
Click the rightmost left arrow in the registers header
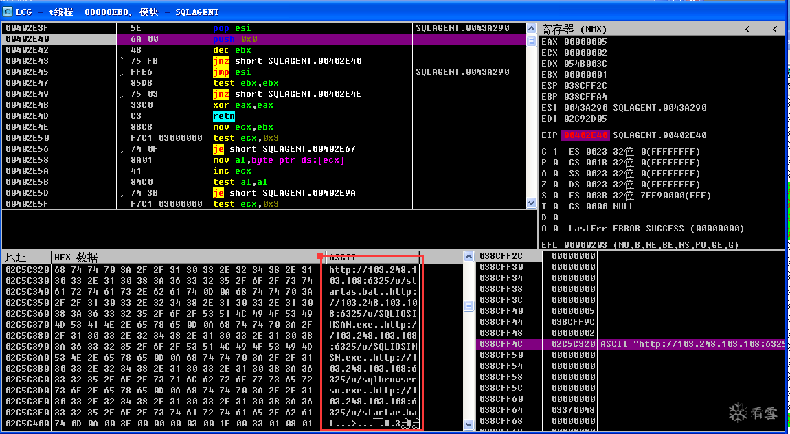(775, 30)
